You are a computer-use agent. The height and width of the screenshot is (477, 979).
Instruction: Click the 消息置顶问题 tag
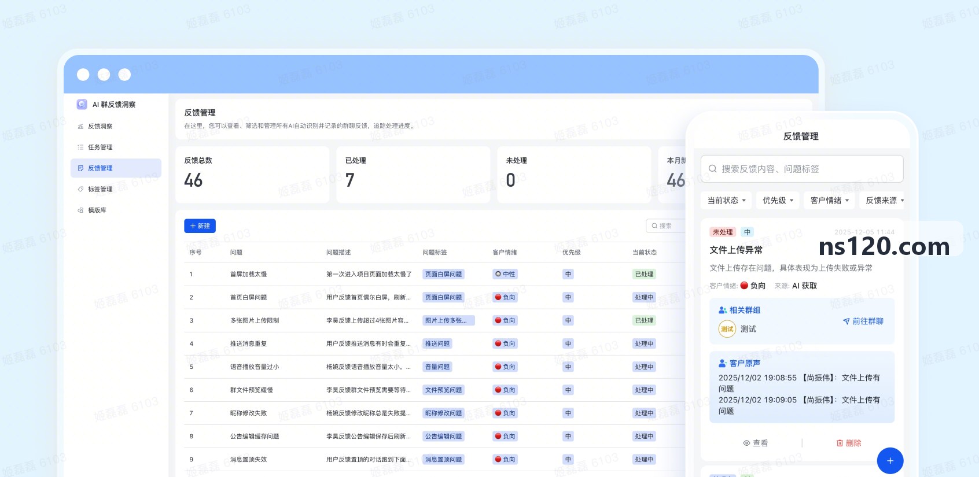click(444, 460)
